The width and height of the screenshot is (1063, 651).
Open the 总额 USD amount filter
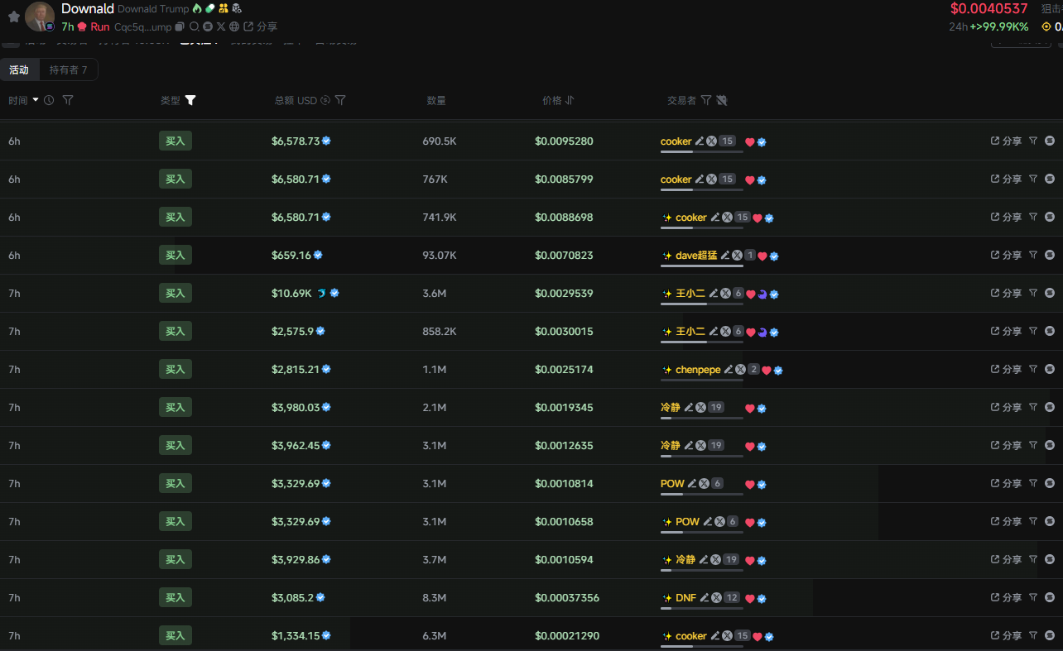point(340,100)
